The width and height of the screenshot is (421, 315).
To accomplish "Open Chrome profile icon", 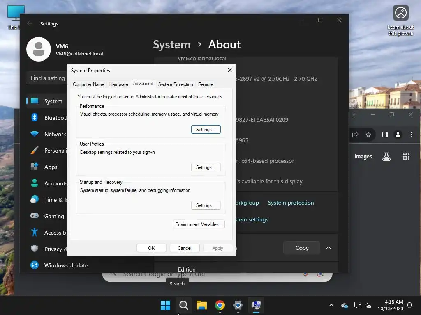I will point(398,135).
